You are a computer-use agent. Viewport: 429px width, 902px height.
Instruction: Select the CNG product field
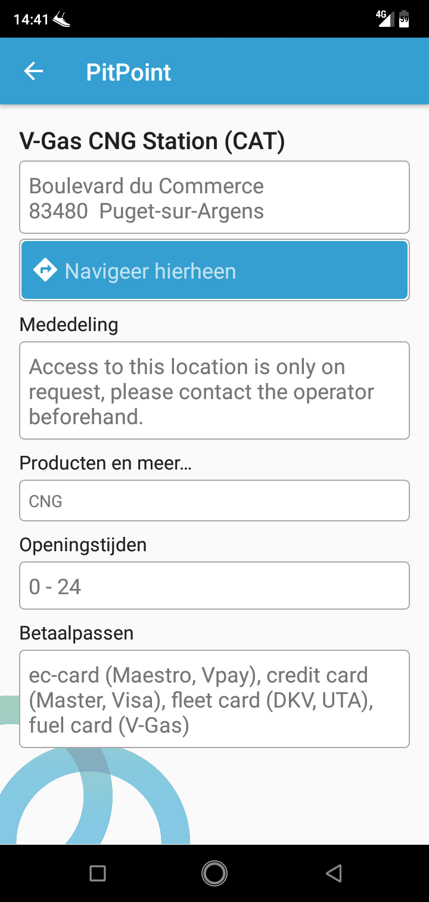[x=214, y=501]
